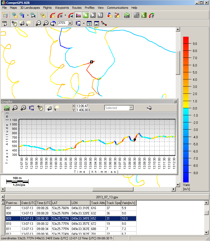Select the hand pan tool in map toolbar
210x241 pixels.
14,23
